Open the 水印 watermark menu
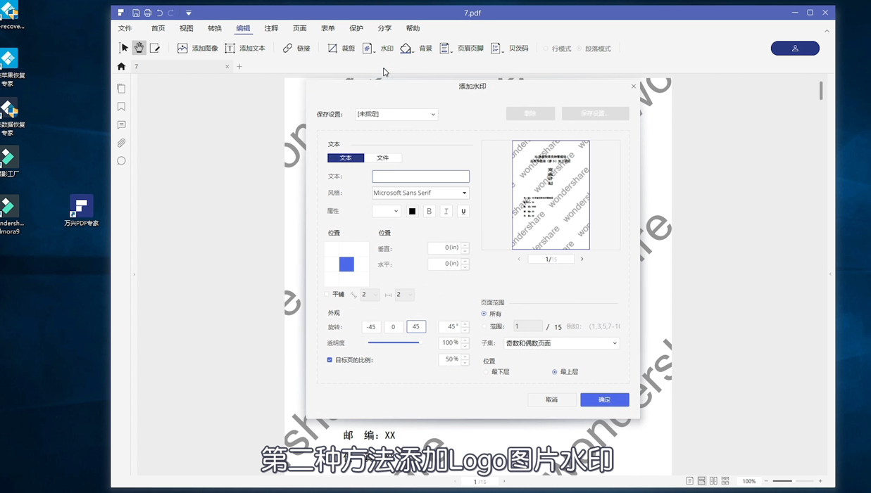This screenshot has width=871, height=493. [378, 49]
